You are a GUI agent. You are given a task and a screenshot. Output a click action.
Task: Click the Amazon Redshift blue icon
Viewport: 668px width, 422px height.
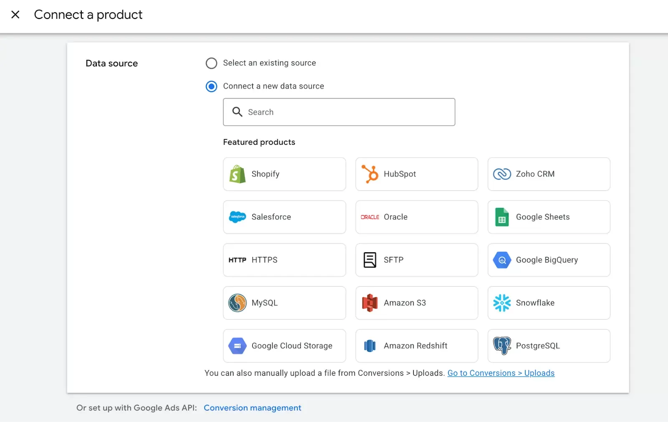click(370, 346)
